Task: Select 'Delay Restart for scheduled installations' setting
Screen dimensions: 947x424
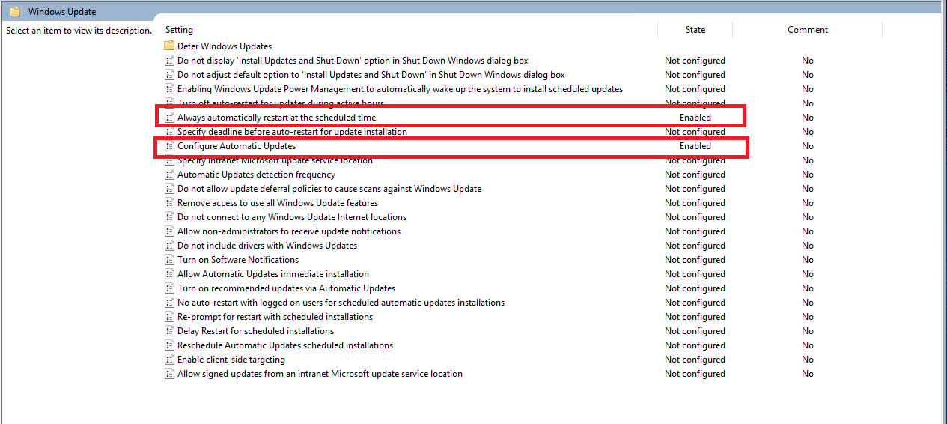Action: (x=255, y=331)
